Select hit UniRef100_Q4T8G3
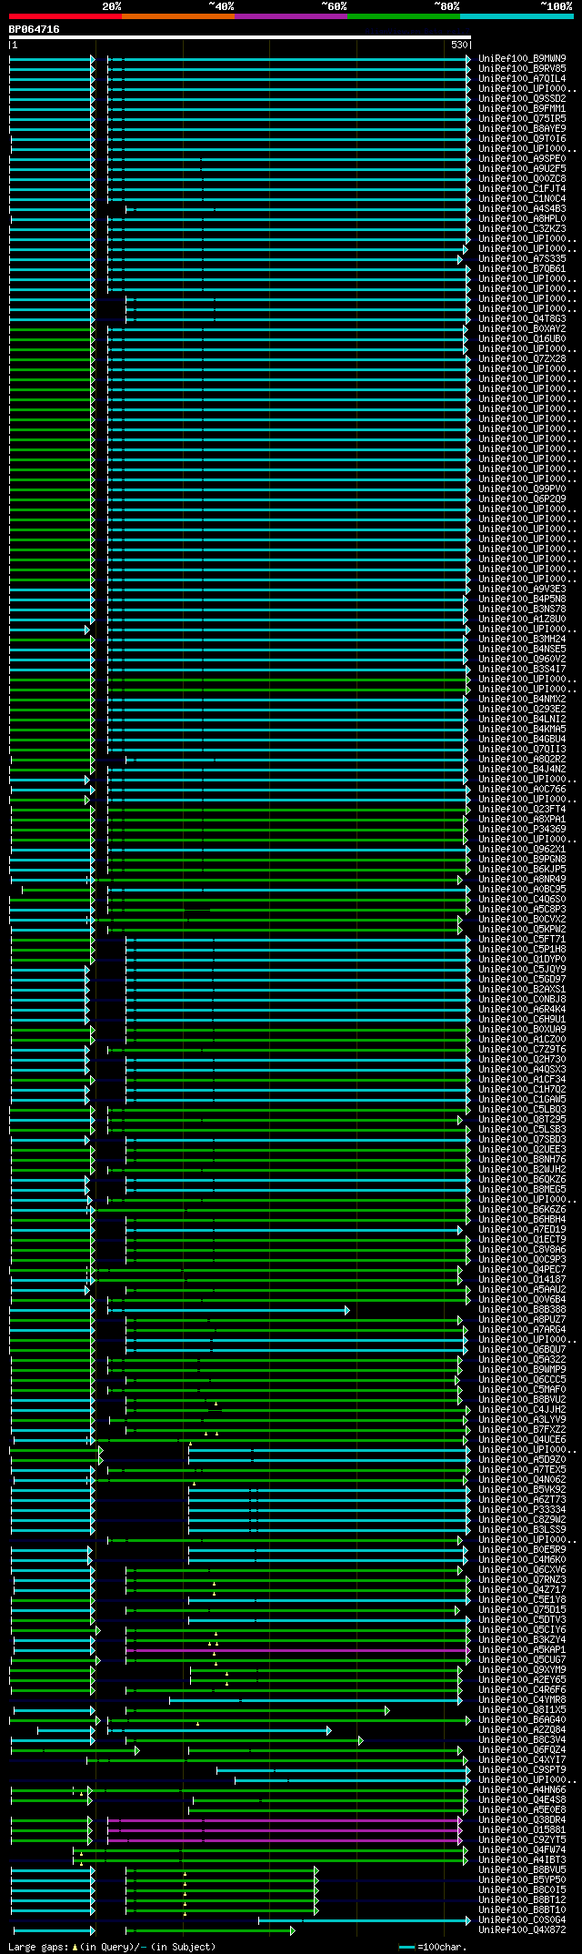Image resolution: width=582 pixels, height=1954 pixels. [522, 318]
